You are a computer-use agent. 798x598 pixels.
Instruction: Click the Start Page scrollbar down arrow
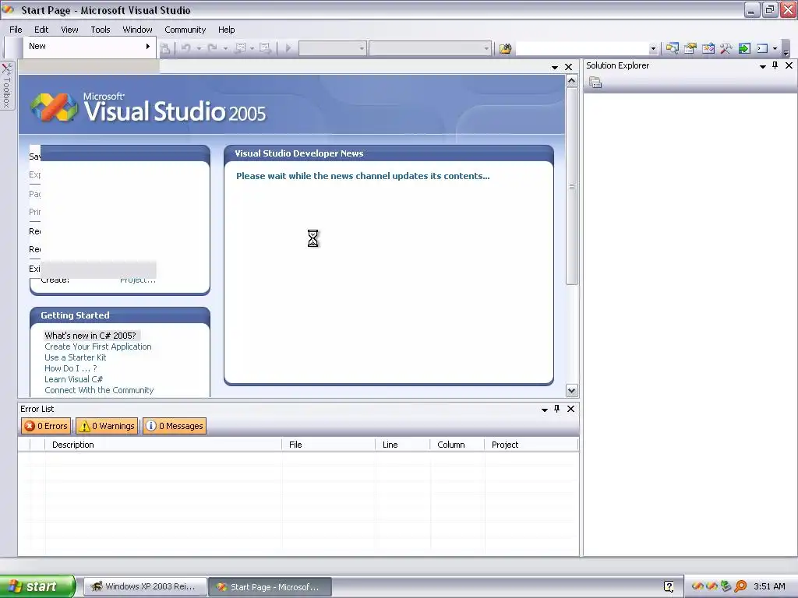click(x=571, y=391)
